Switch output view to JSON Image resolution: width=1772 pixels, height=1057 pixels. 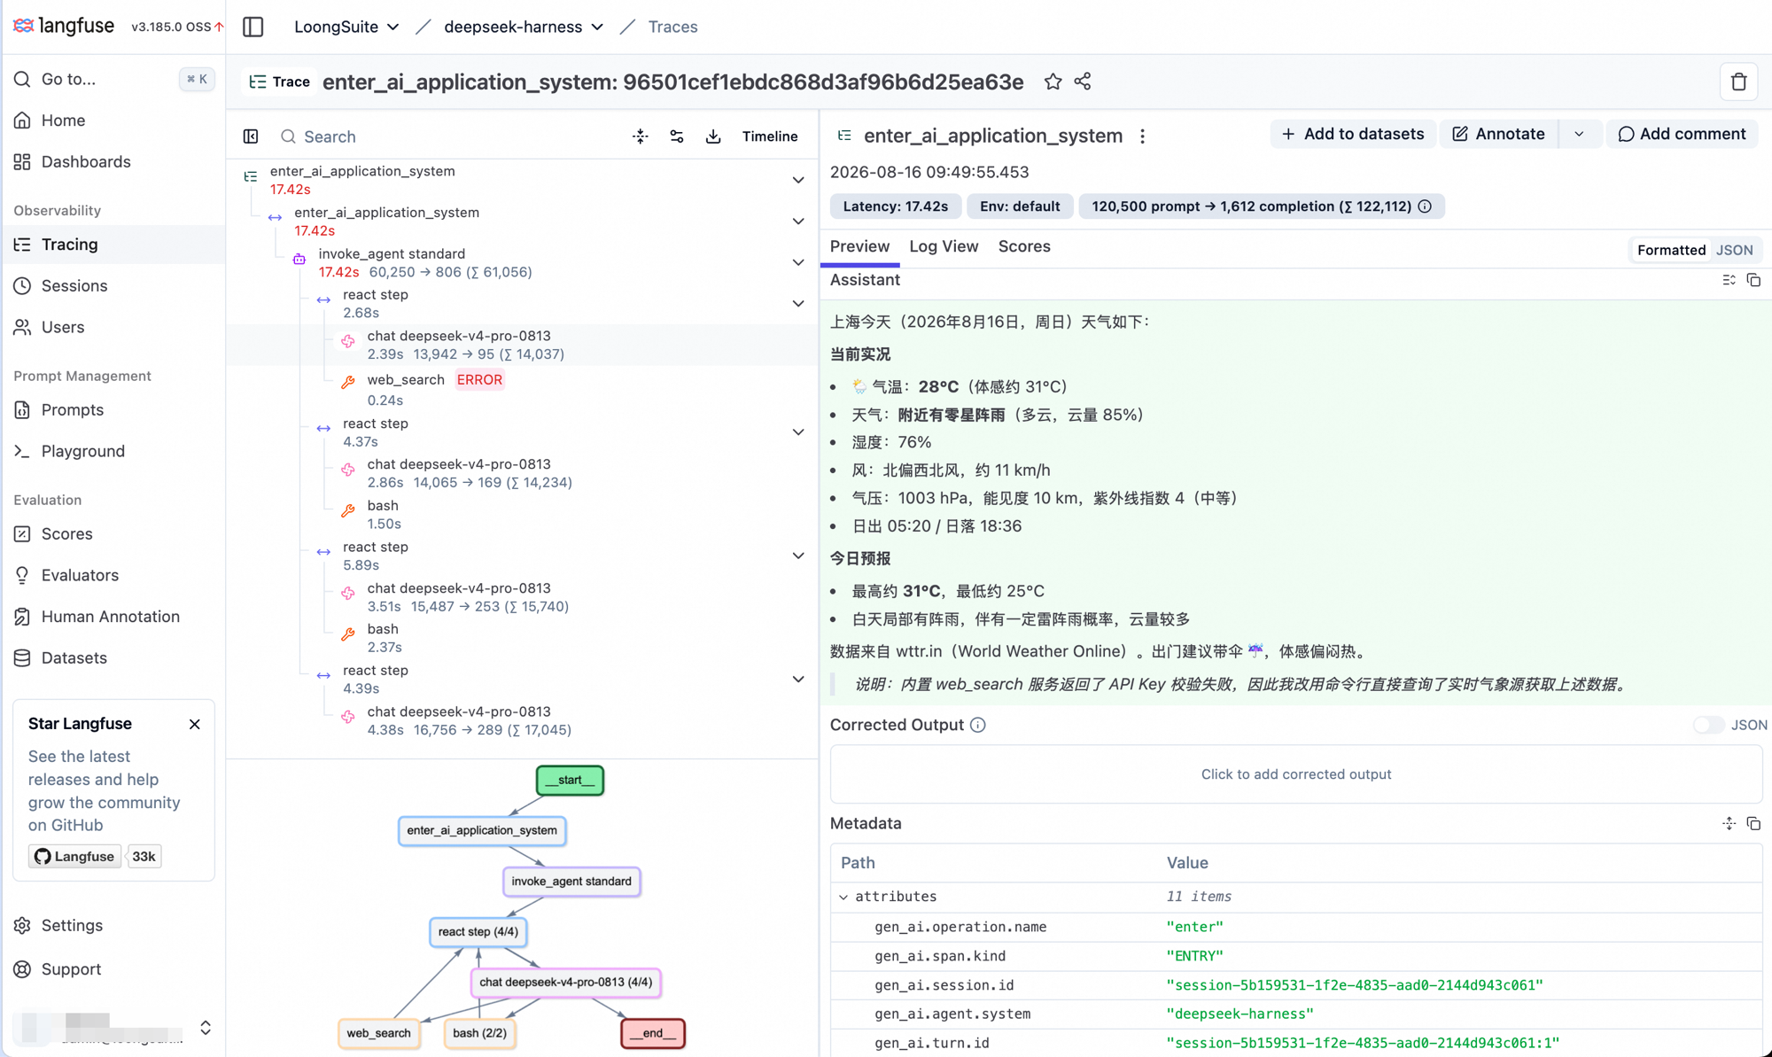1734,250
